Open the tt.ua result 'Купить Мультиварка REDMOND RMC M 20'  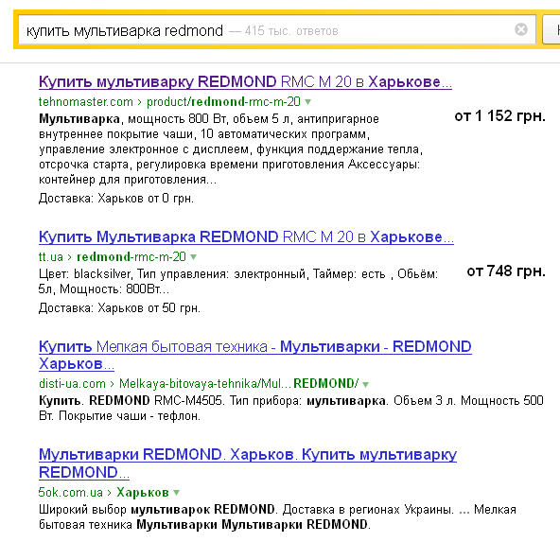(246, 236)
